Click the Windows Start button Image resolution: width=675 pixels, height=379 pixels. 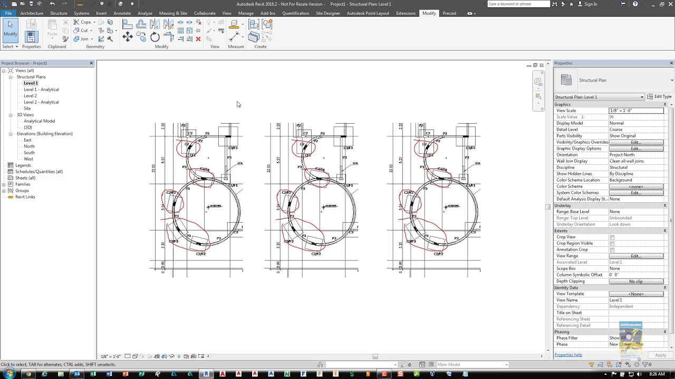[x=10, y=374]
